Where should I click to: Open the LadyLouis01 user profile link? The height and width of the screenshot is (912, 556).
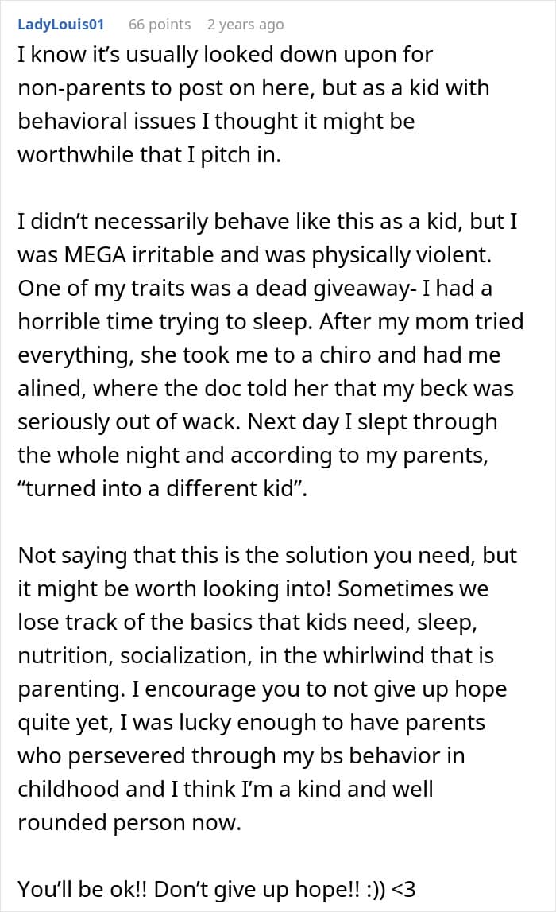61,25
